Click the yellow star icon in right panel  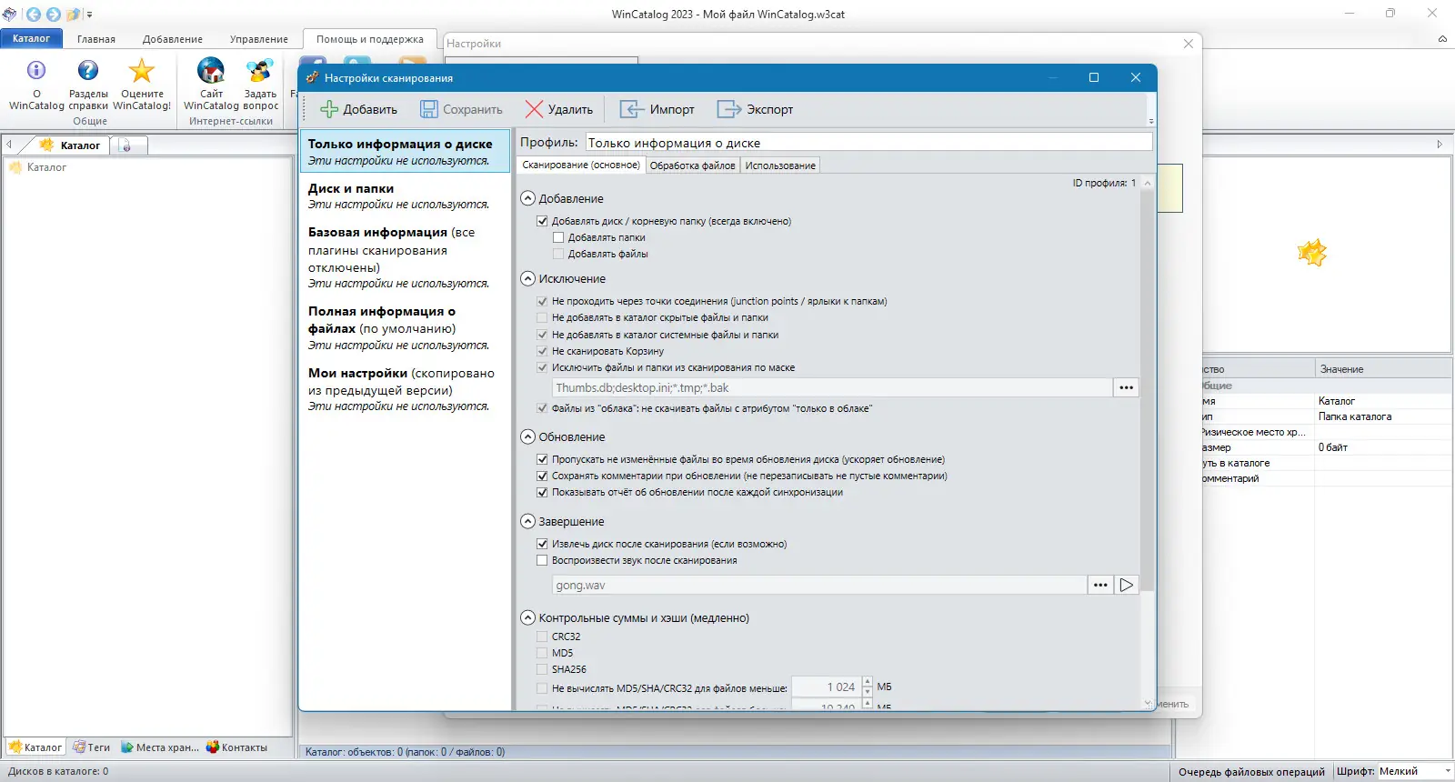(1312, 253)
